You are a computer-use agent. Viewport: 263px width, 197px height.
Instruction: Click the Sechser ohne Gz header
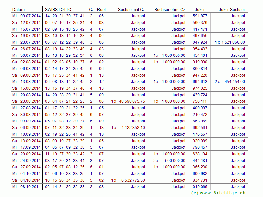coord(170,10)
